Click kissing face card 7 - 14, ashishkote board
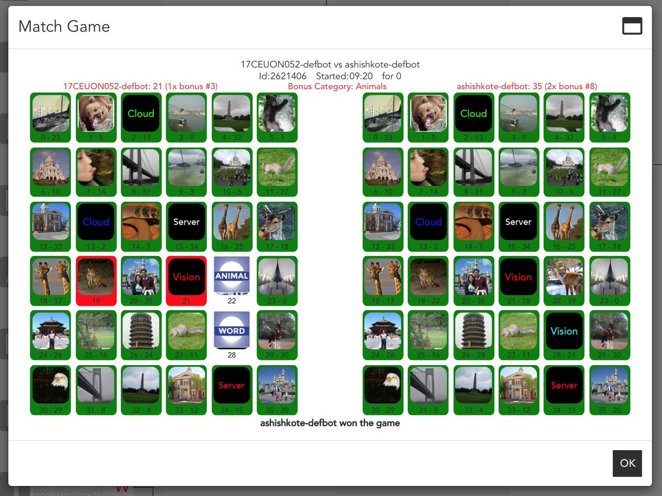Image resolution: width=662 pixels, height=496 pixels. 429,172
